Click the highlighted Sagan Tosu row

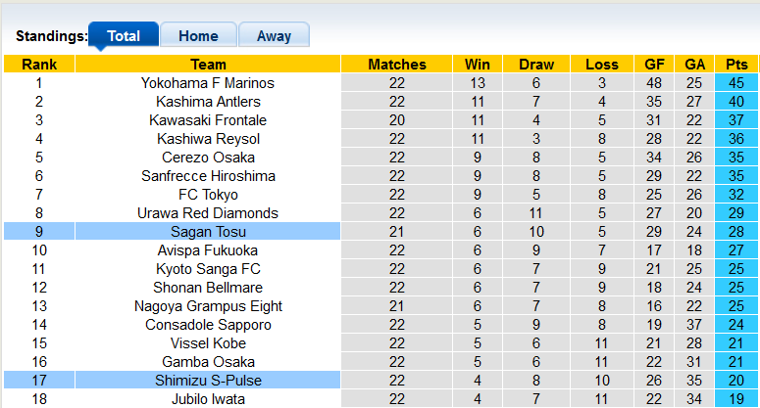[208, 232]
